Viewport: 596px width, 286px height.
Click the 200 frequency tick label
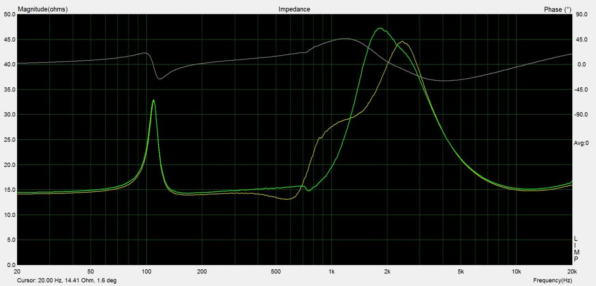click(x=202, y=272)
